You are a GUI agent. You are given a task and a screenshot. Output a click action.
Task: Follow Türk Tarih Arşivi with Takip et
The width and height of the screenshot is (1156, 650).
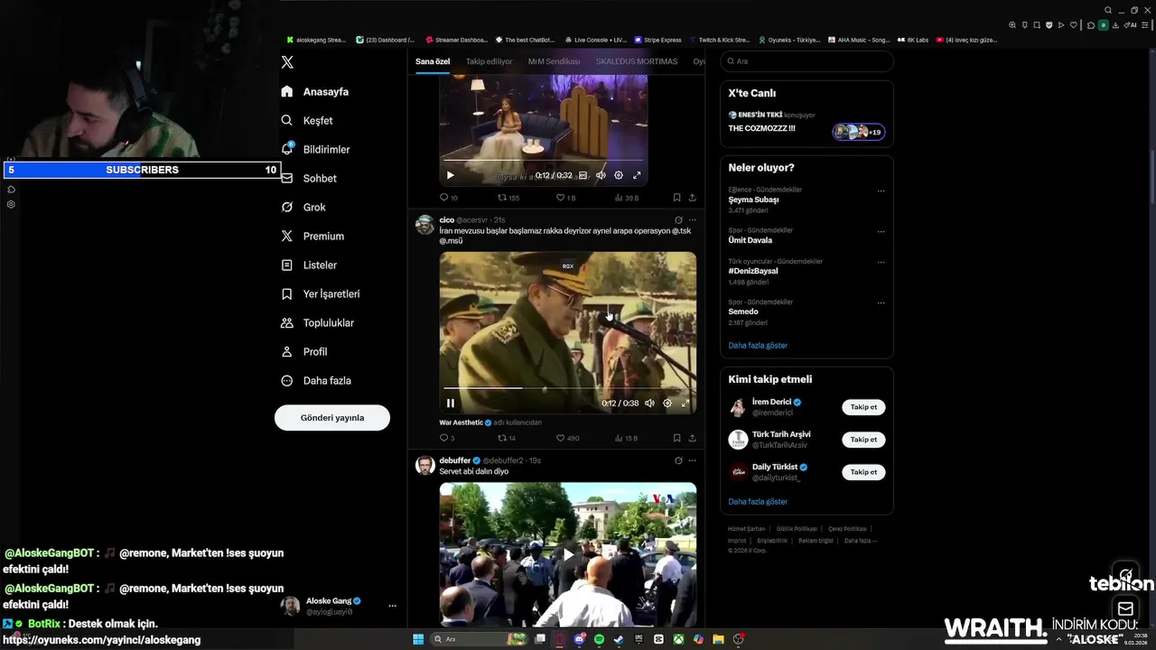(x=863, y=440)
